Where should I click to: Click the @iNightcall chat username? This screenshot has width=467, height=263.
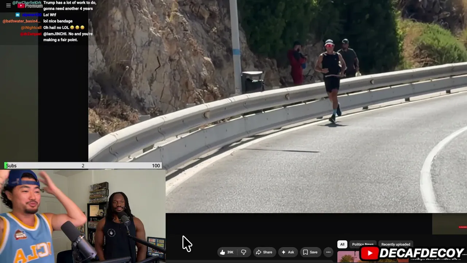pos(31,28)
